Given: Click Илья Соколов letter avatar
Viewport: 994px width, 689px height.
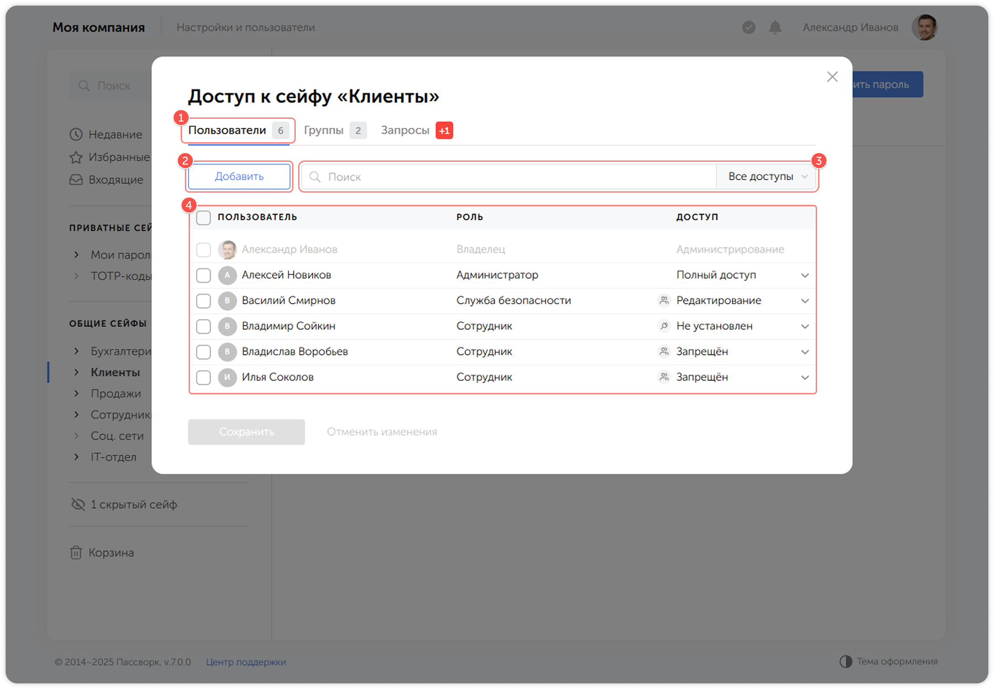Looking at the screenshot, I should [227, 377].
